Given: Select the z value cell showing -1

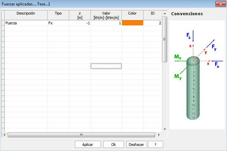Looking at the screenshot, I should (80, 23).
